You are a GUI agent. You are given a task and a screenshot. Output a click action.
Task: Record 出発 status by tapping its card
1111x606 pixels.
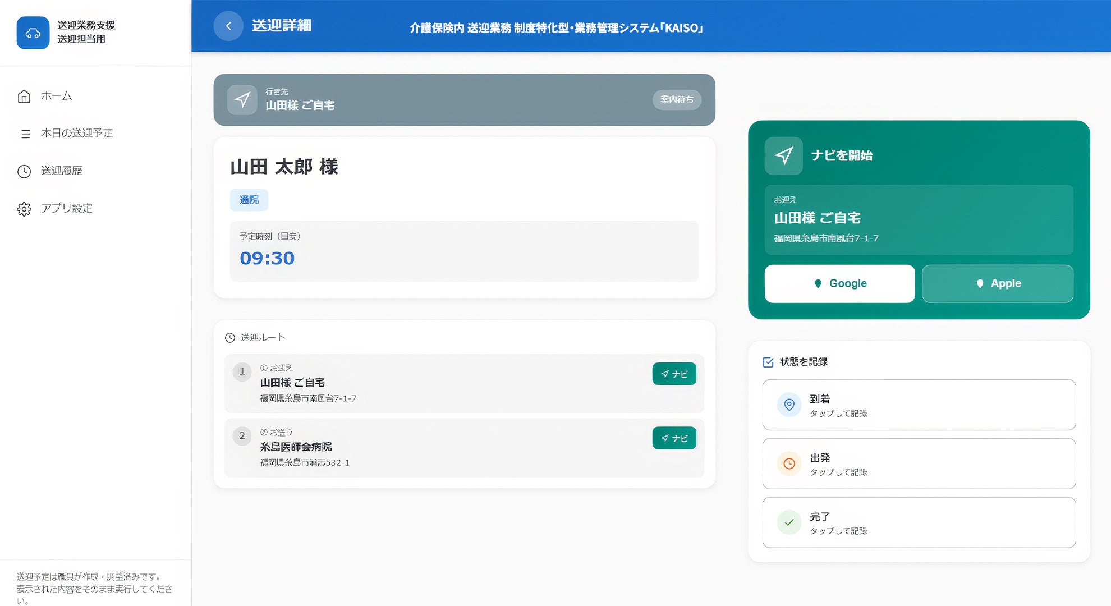(x=919, y=464)
